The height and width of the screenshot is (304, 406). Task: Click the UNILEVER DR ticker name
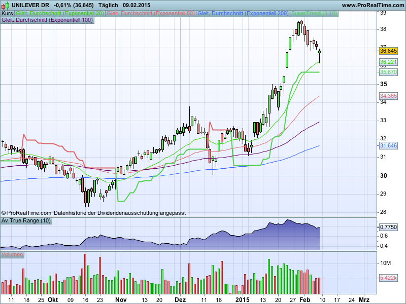[30, 5]
